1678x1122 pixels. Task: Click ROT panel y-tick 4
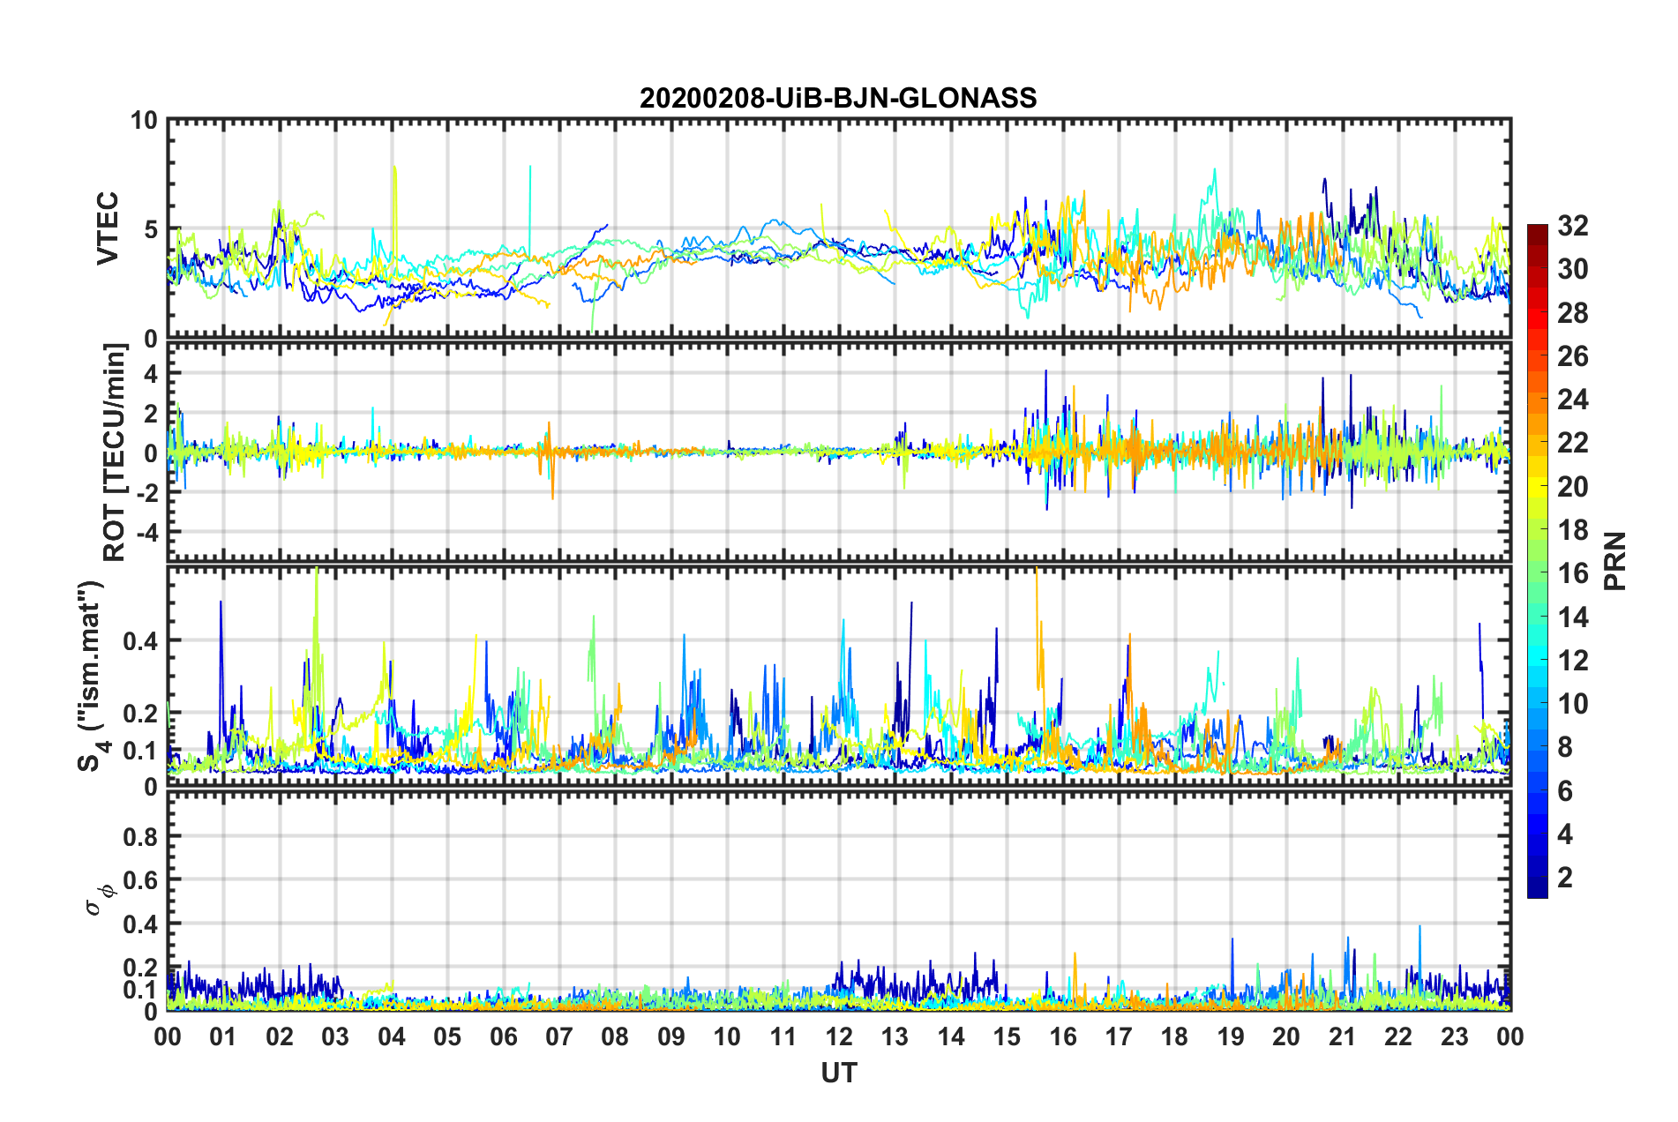tap(151, 375)
